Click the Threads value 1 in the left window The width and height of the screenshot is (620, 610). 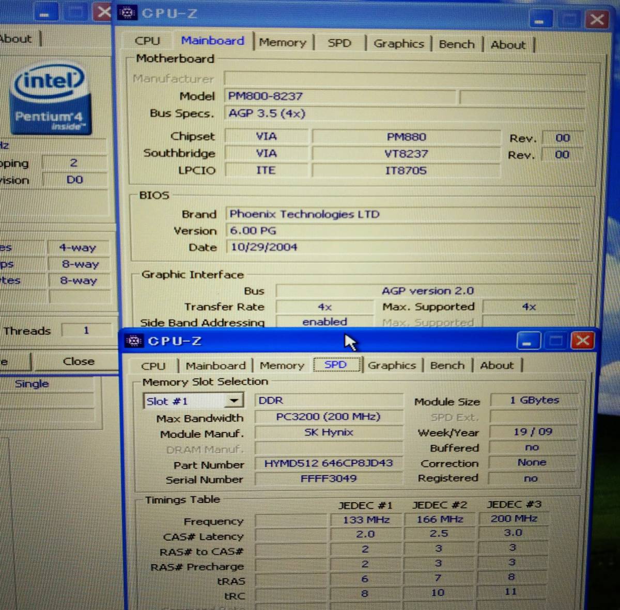[x=86, y=330]
